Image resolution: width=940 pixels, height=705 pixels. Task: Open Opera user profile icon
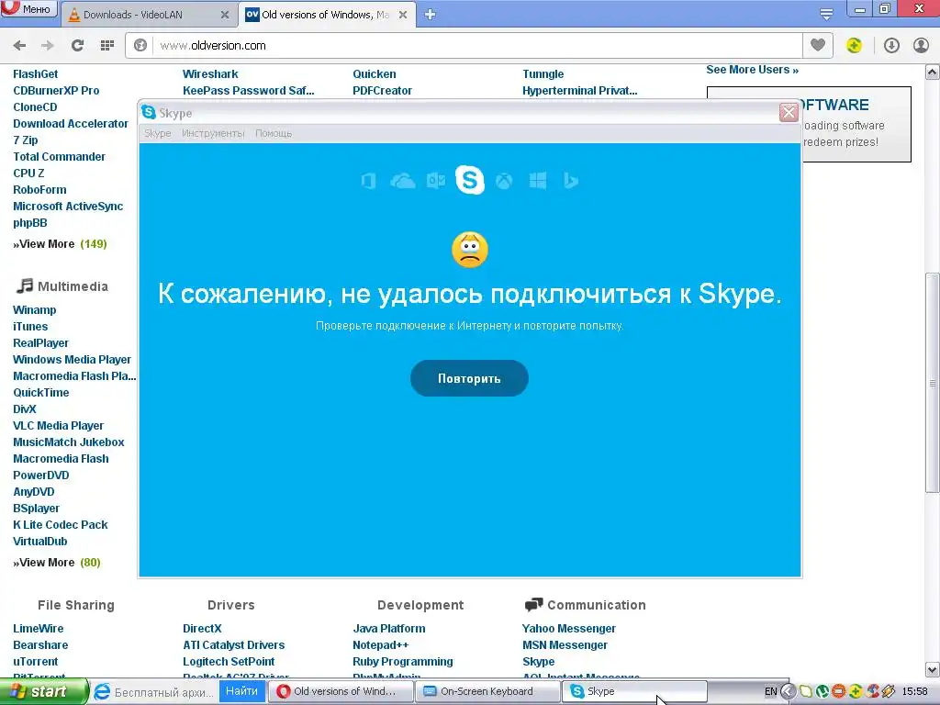pyautogui.click(x=921, y=46)
